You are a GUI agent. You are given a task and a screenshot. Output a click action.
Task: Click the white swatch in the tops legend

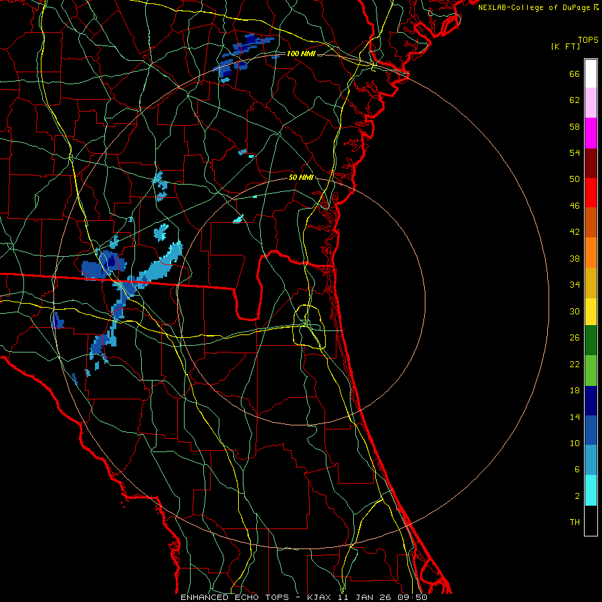591,74
